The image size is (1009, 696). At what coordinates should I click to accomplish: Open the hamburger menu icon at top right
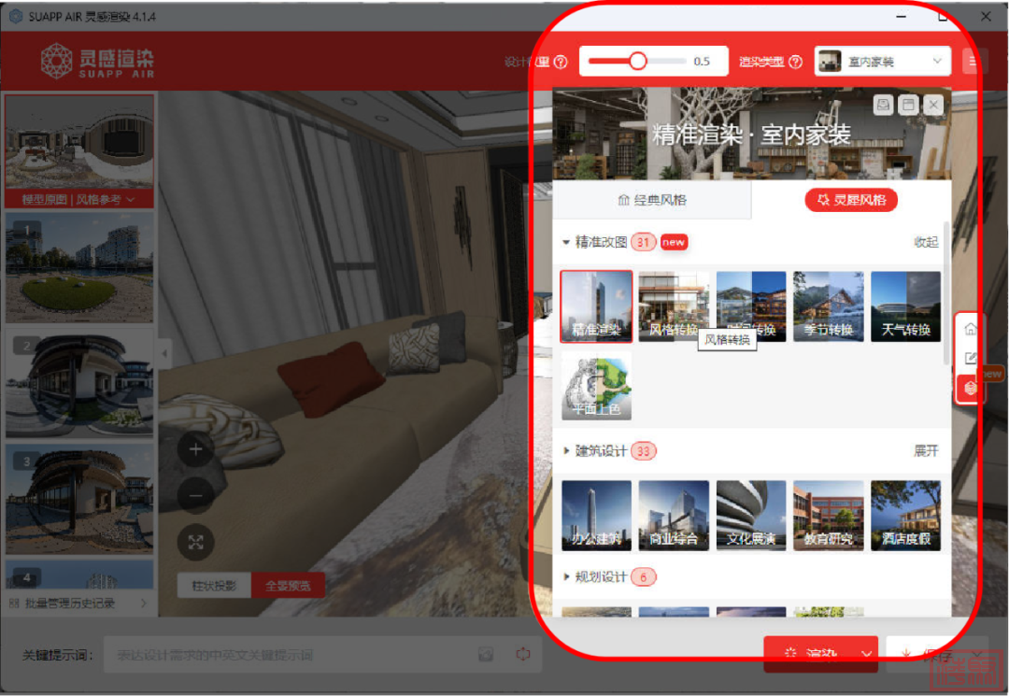click(x=973, y=62)
